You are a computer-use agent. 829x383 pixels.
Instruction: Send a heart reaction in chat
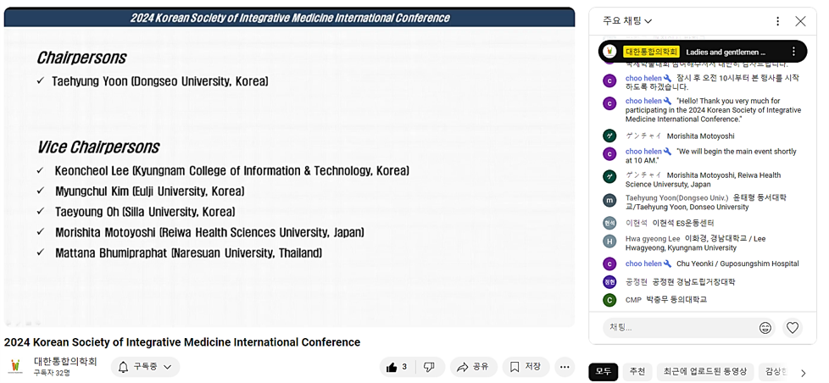[x=793, y=328]
